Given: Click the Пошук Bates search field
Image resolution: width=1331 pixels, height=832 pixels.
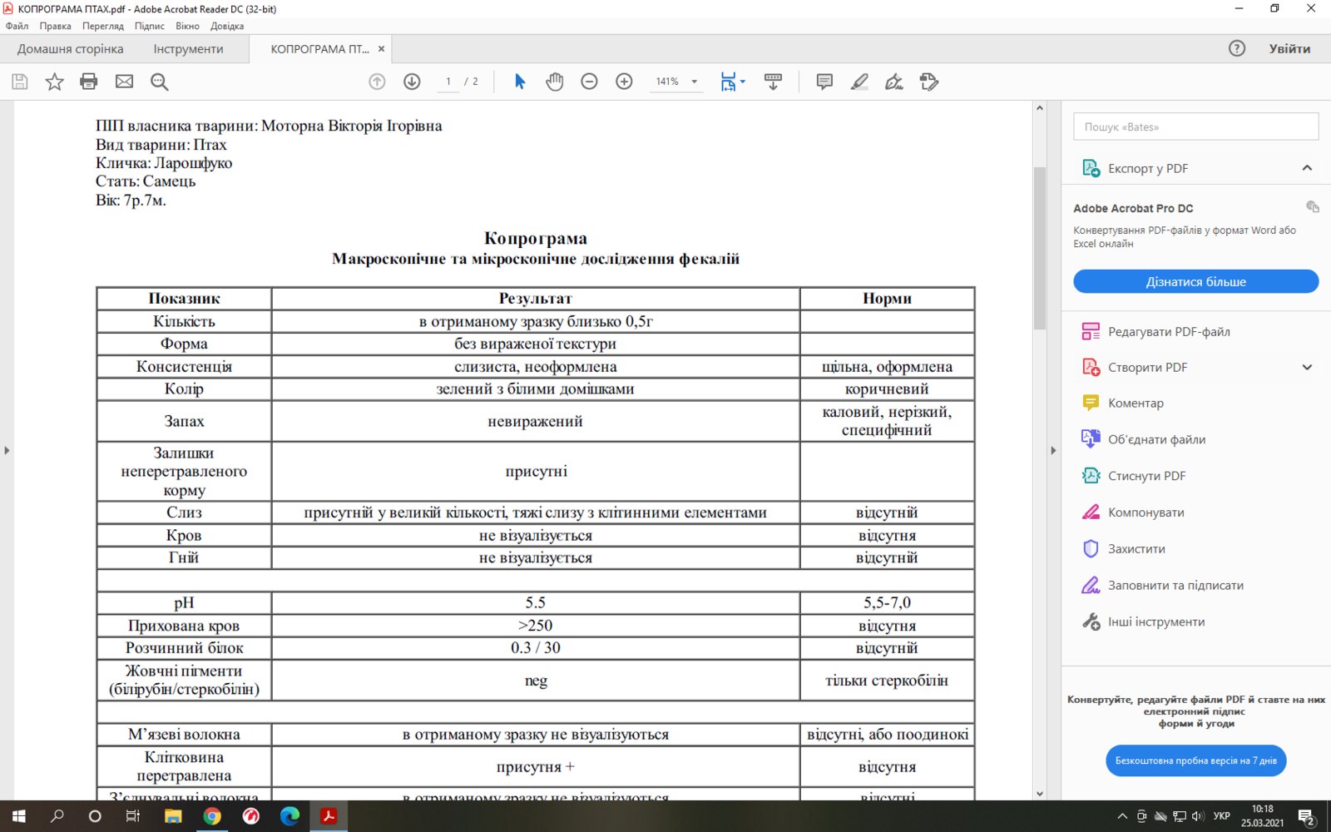Looking at the screenshot, I should 1195,126.
